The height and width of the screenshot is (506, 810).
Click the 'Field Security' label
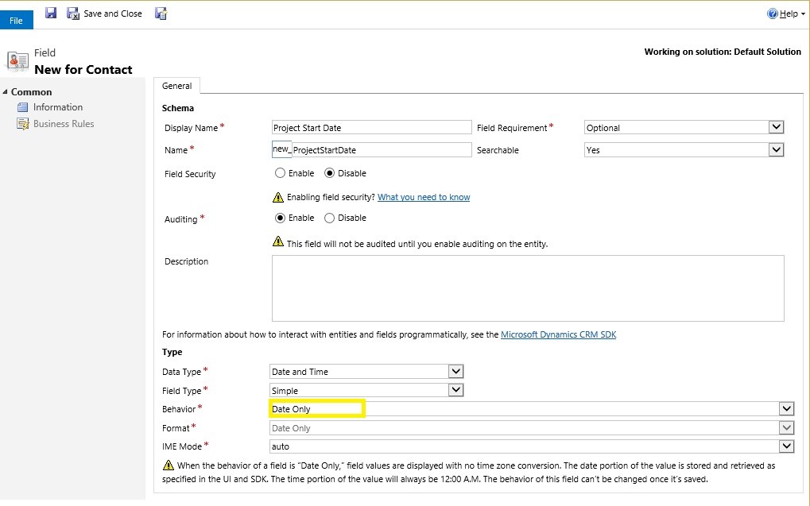tap(190, 174)
